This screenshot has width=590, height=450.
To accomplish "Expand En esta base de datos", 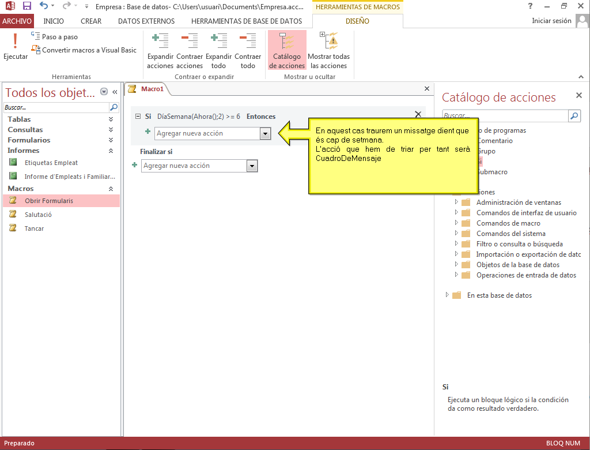I will [447, 295].
